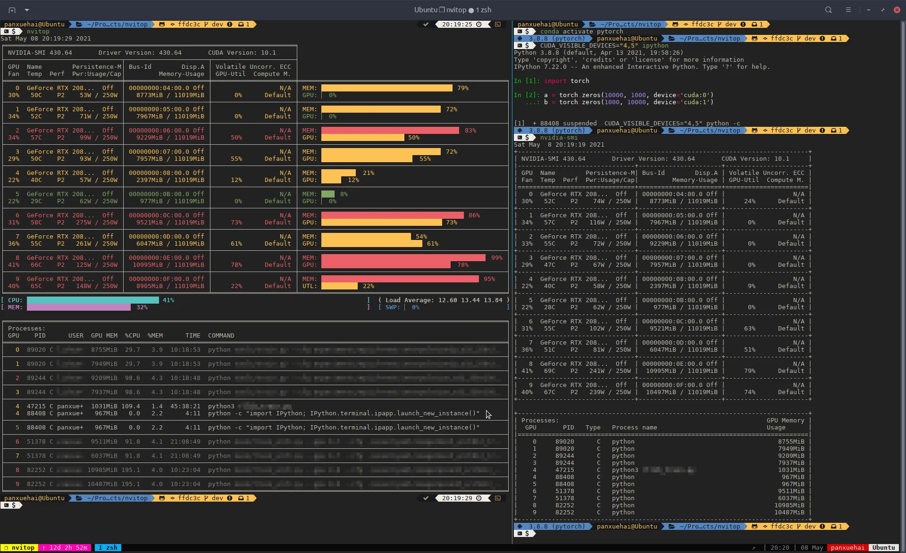Image resolution: width=906 pixels, height=553 pixels.
Task: Click the GitHub cat icon in top-left prompt
Action: tap(162, 25)
